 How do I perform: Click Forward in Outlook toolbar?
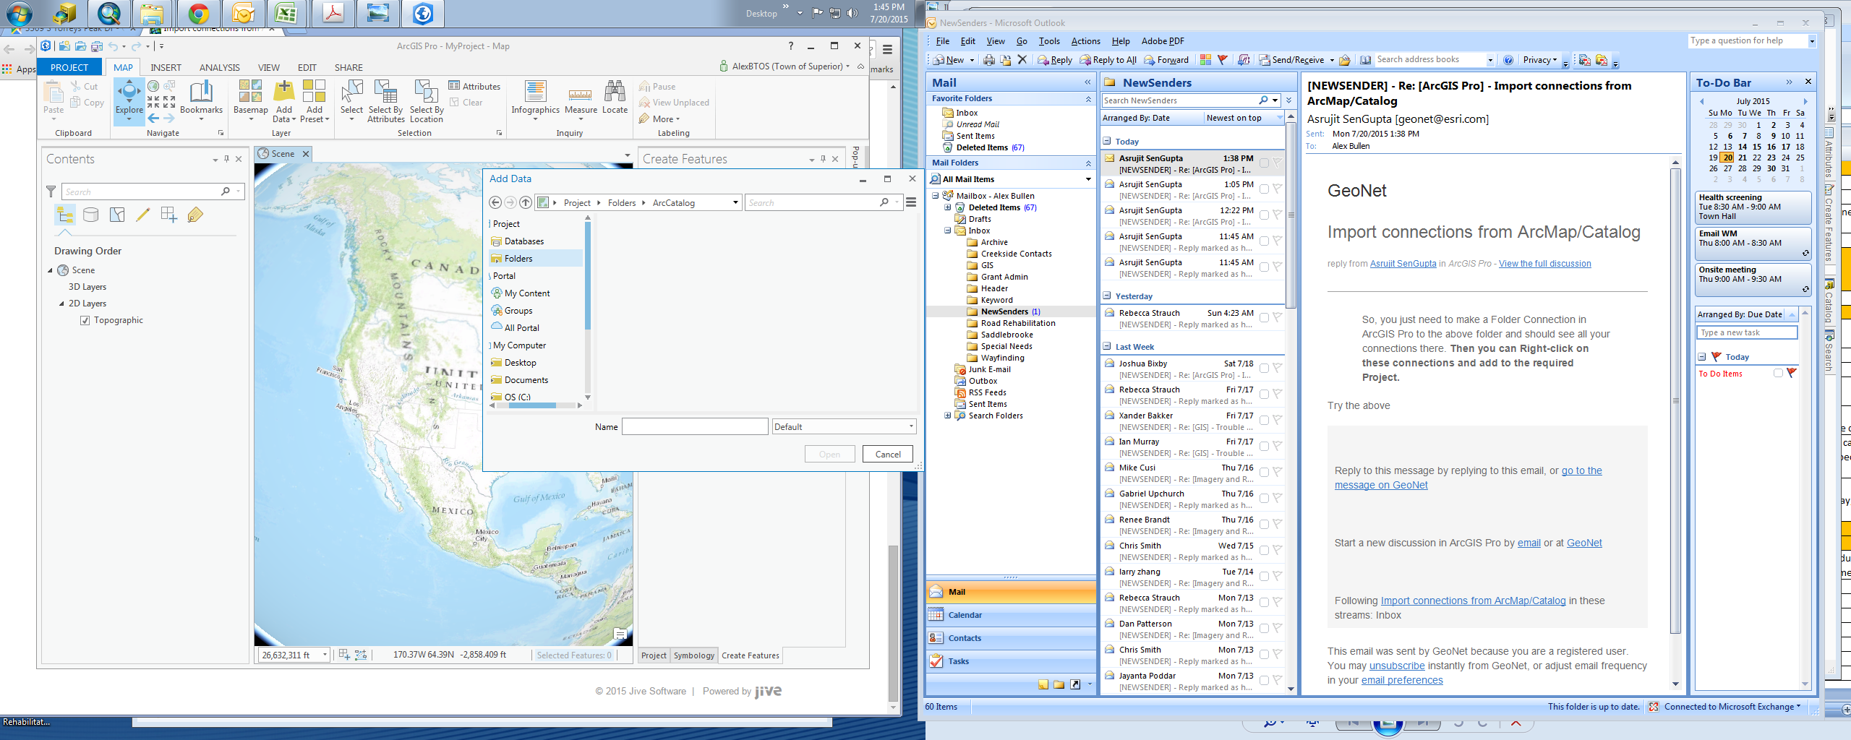pyautogui.click(x=1166, y=60)
